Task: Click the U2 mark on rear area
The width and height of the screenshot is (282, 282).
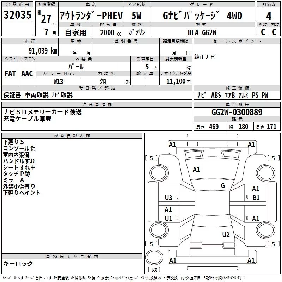Action: tap(226, 235)
